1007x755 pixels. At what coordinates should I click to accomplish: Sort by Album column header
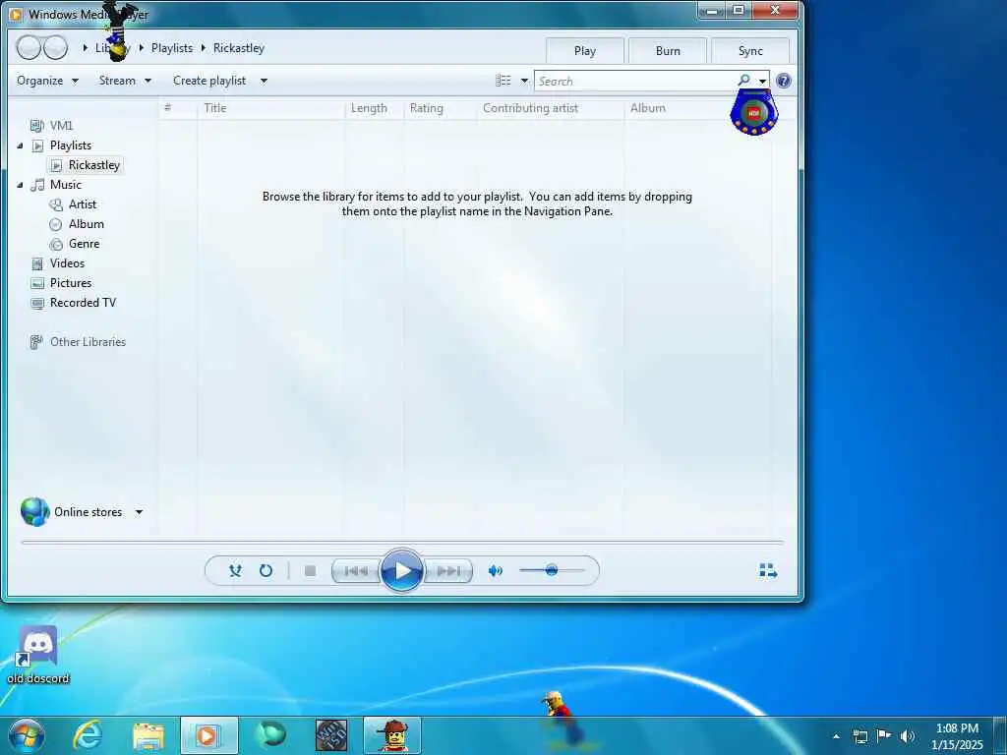(x=647, y=108)
